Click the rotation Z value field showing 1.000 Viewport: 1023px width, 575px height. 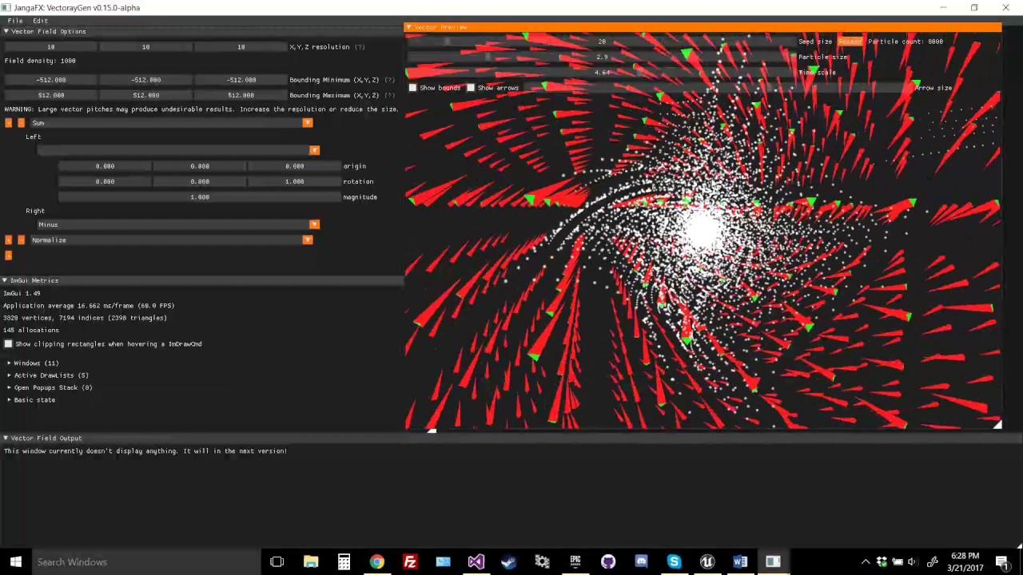point(294,181)
